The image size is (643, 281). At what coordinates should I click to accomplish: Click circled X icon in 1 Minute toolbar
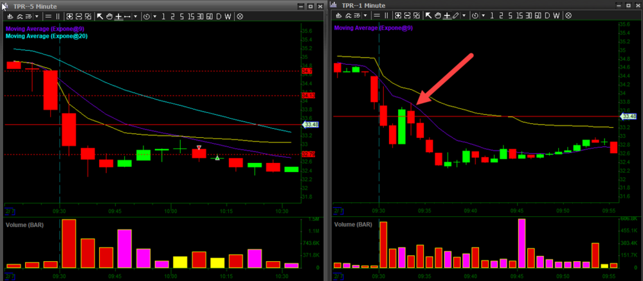pyautogui.click(x=568, y=16)
